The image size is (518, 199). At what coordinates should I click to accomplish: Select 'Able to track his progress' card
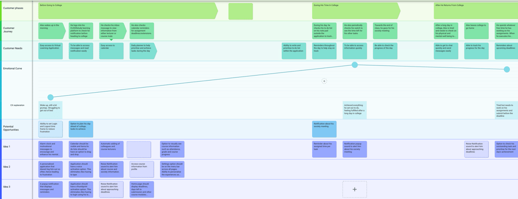point(477,51)
